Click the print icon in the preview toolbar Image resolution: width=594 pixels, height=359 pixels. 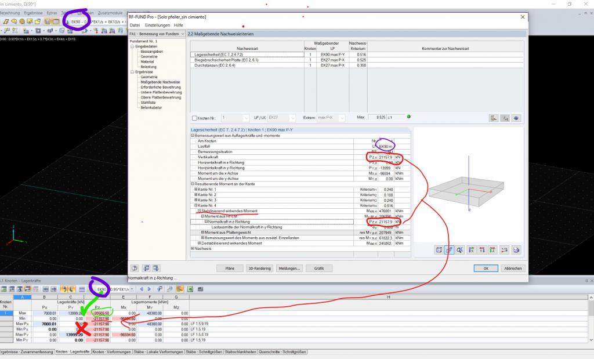point(516,250)
